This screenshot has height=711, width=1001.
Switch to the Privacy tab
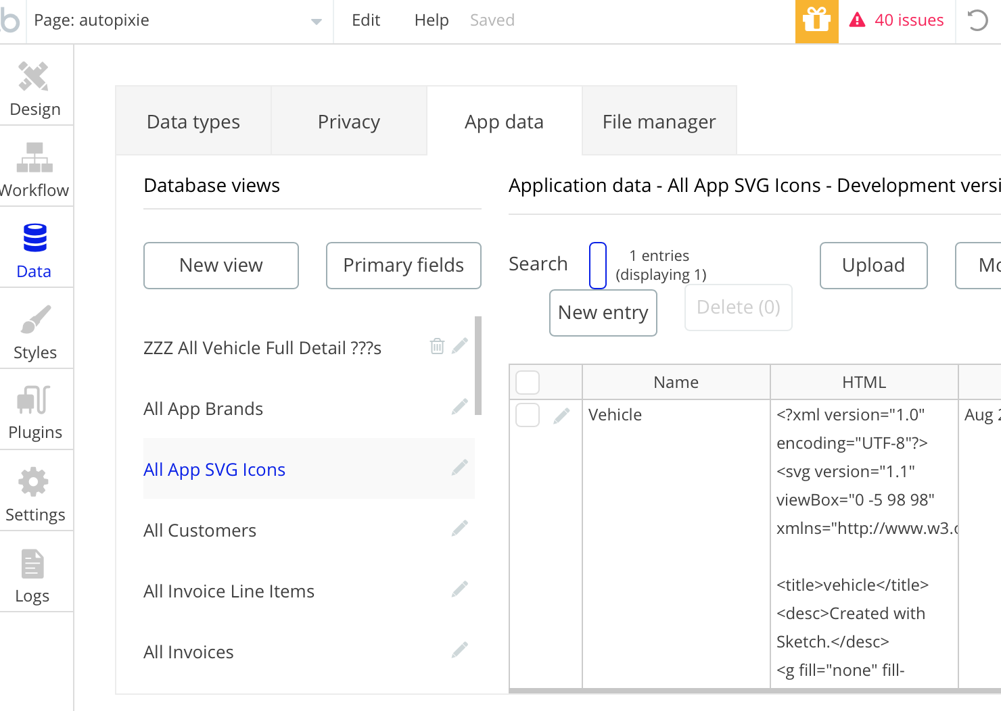(349, 122)
